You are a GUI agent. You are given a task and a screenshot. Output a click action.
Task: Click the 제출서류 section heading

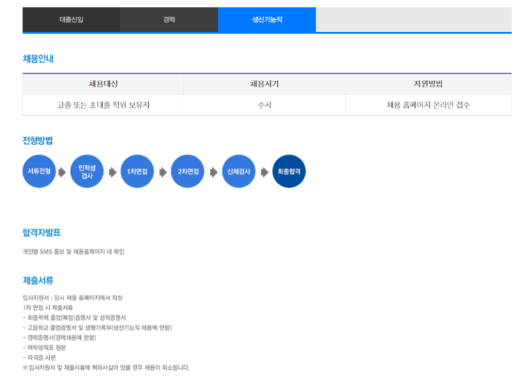pos(38,281)
